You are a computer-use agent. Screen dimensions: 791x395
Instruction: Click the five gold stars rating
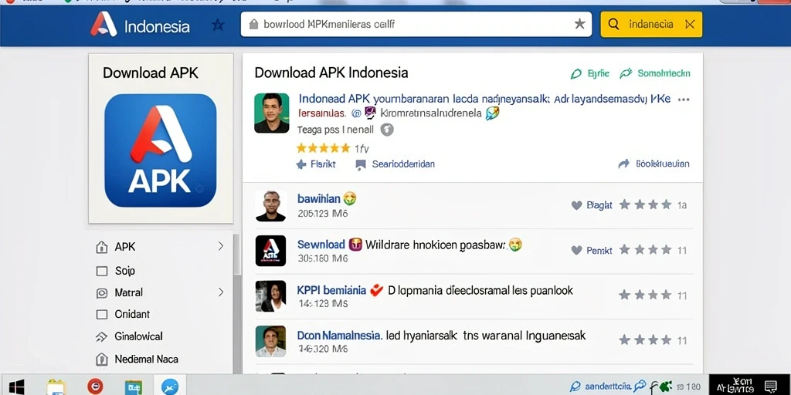(323, 148)
